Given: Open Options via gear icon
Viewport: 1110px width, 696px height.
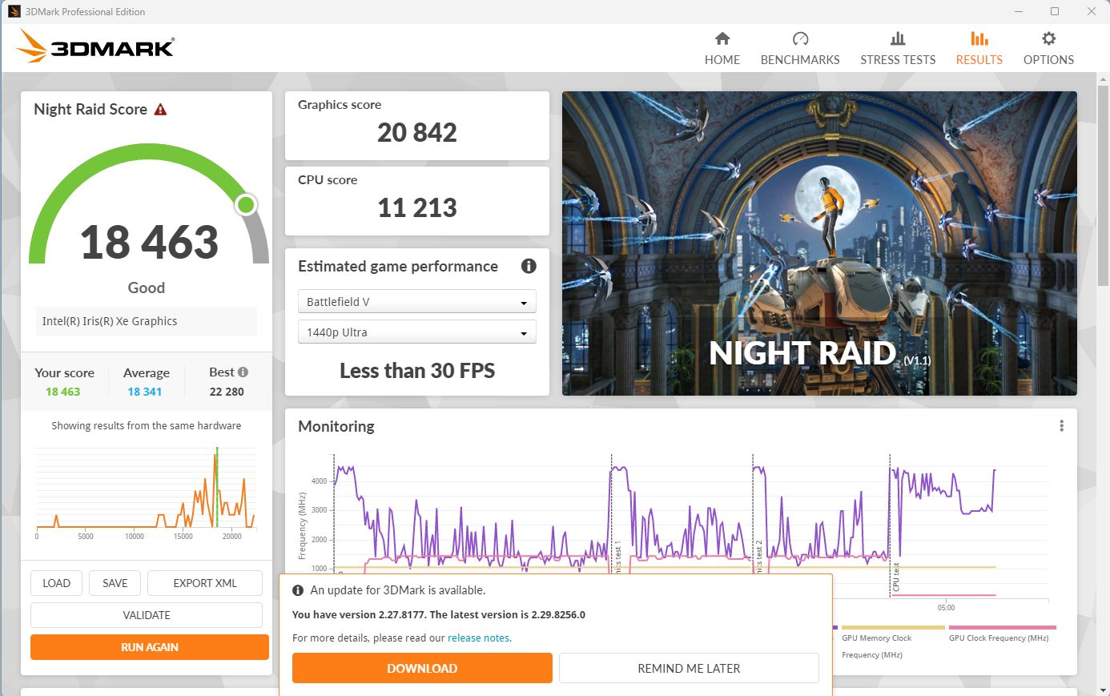Looking at the screenshot, I should [1048, 38].
